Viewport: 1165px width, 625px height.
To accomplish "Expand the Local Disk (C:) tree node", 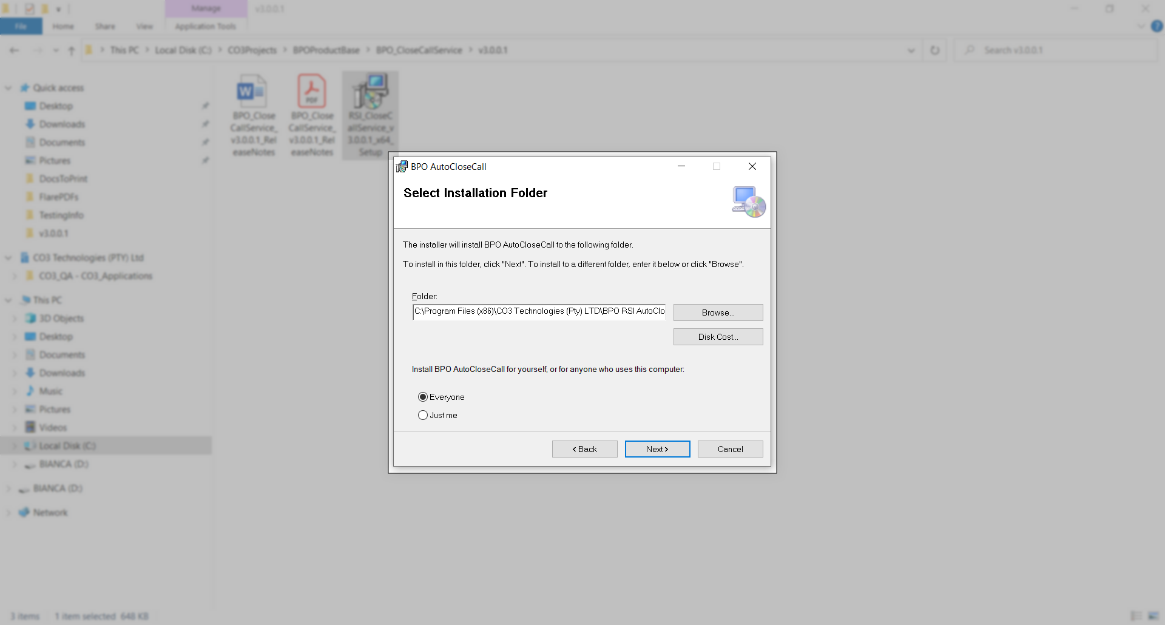I will (15, 446).
